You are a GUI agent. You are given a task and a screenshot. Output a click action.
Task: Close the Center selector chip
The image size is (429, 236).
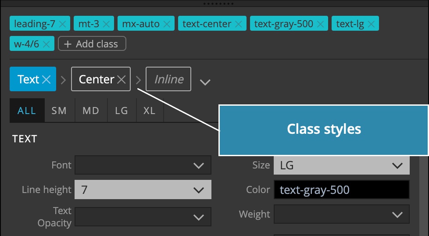click(x=121, y=79)
